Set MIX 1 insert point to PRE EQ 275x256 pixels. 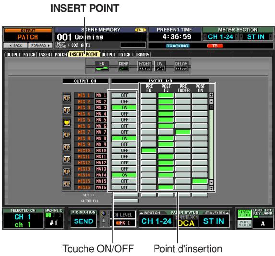click(149, 95)
